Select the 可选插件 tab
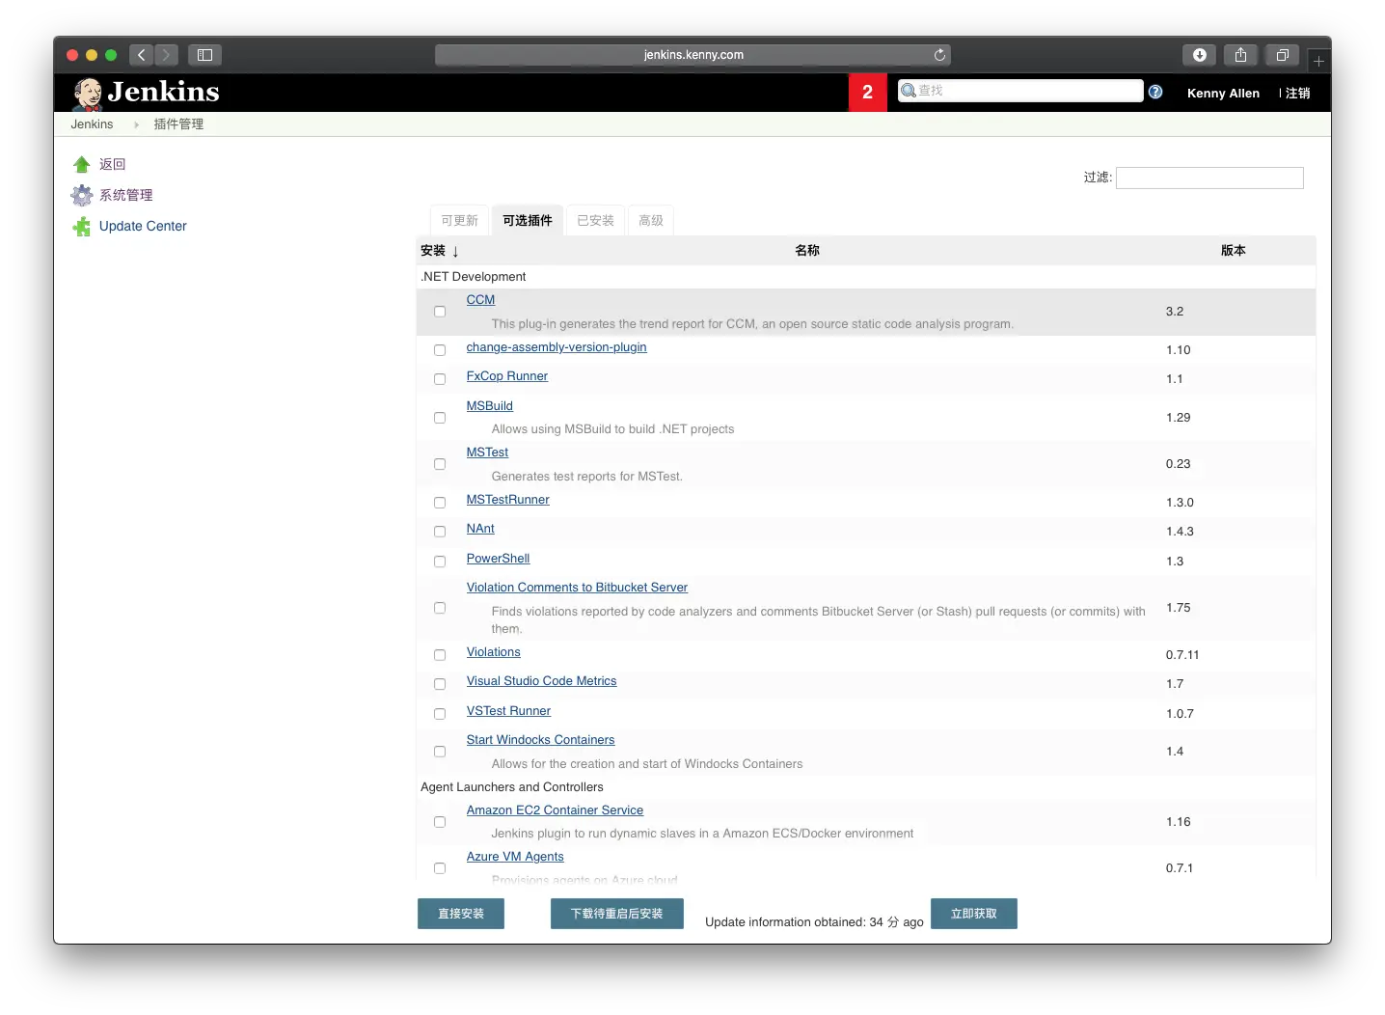Image resolution: width=1385 pixels, height=1015 pixels. (x=528, y=221)
